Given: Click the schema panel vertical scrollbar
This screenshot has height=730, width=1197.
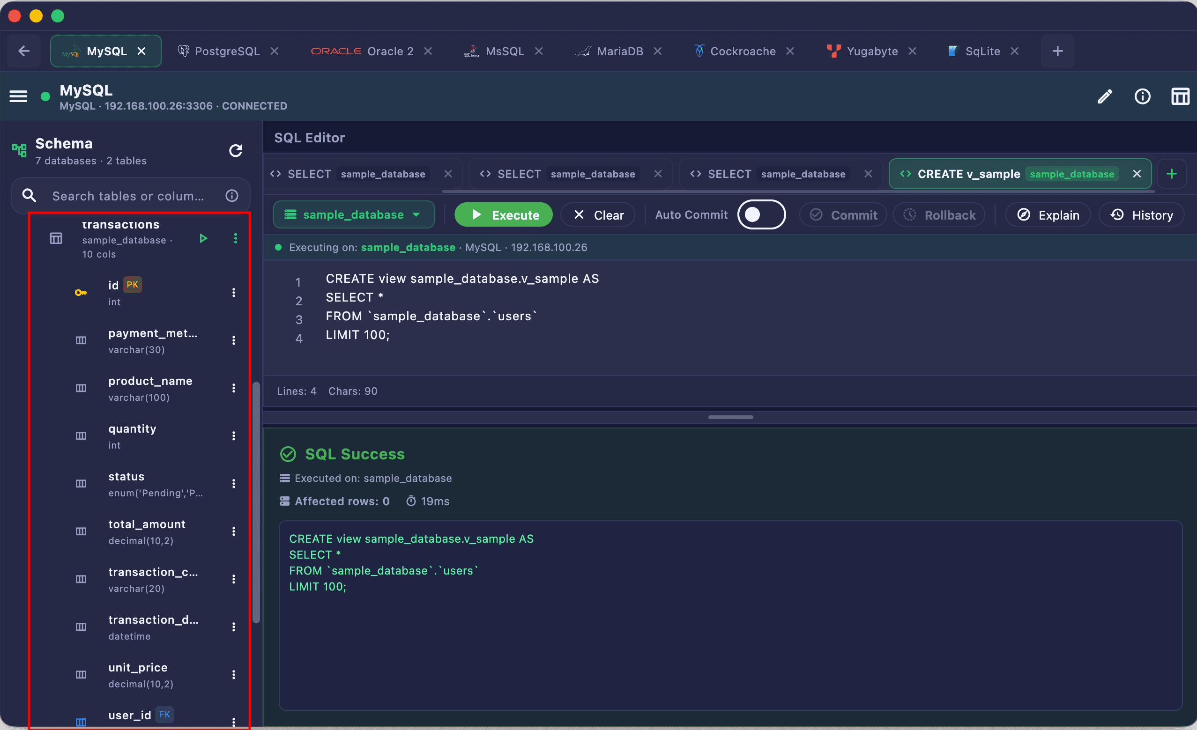Looking at the screenshot, I should 256,503.
